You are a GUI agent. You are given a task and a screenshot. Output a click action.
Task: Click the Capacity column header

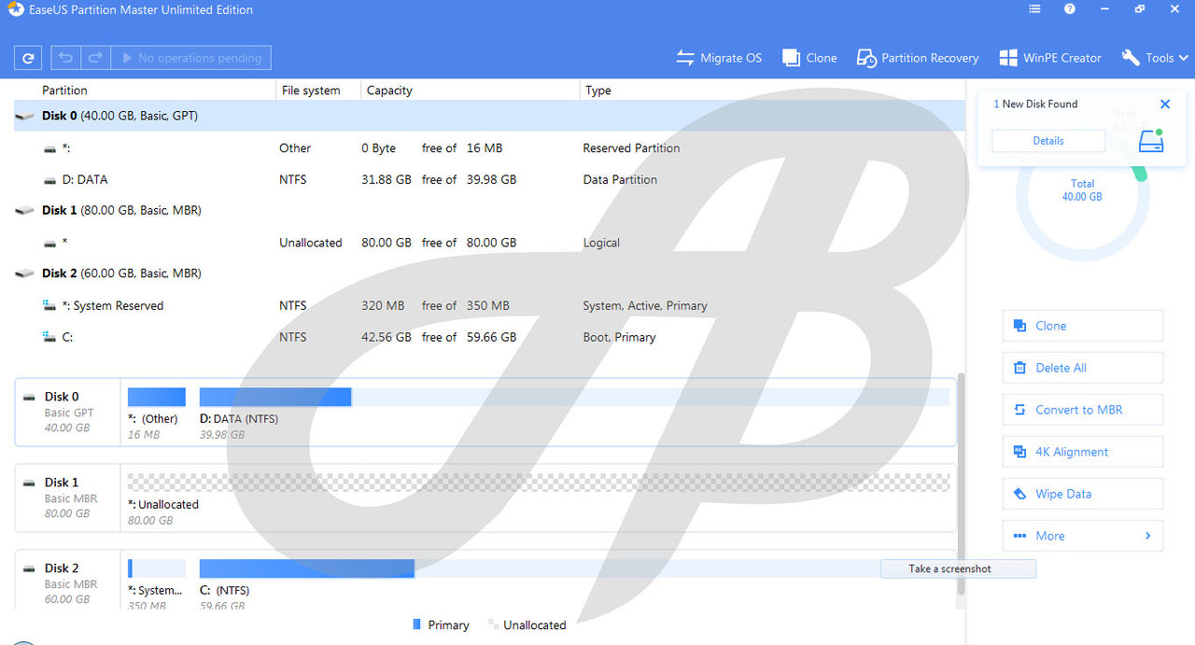point(389,91)
